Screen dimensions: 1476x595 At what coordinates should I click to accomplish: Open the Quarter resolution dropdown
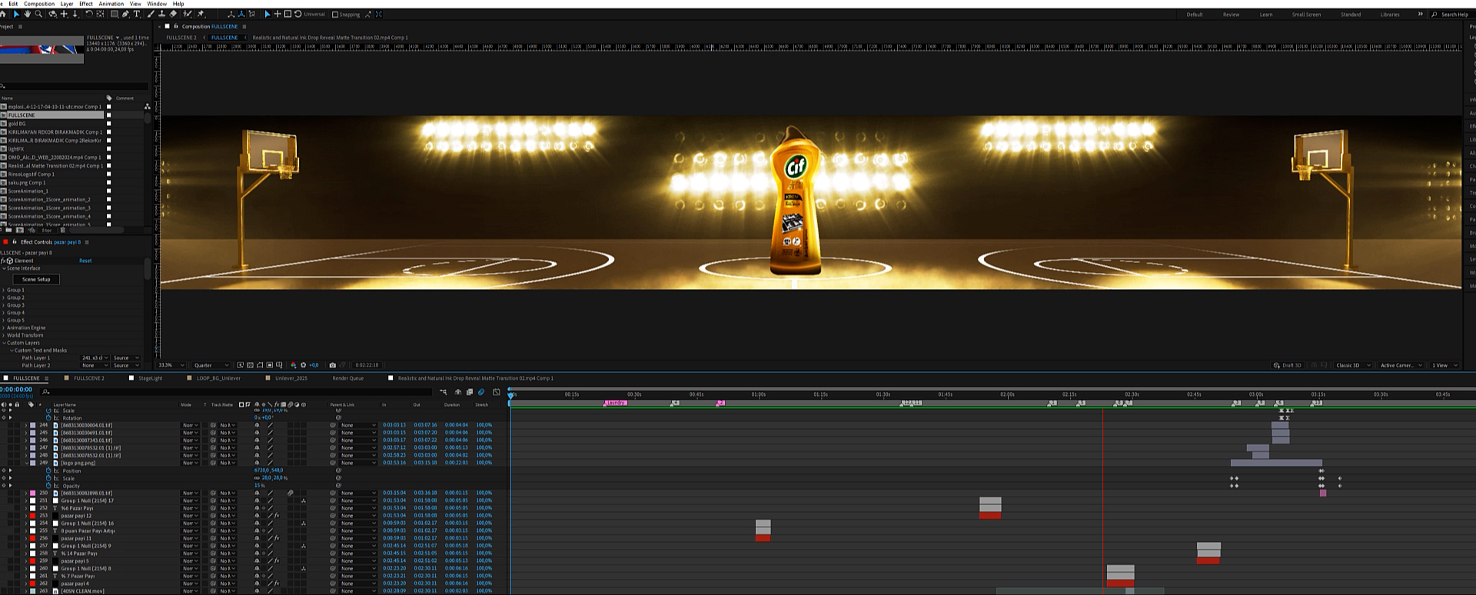211,365
